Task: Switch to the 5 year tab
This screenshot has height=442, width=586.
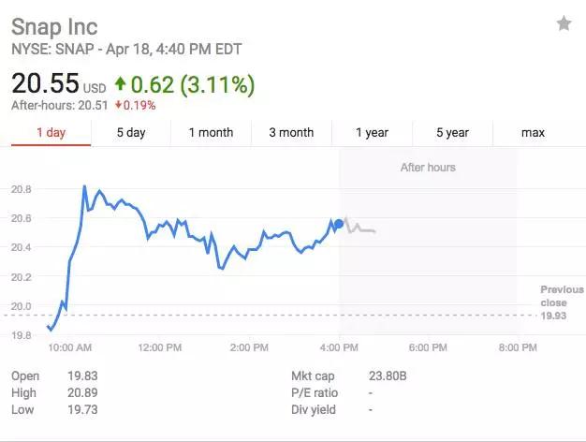Action: point(452,133)
